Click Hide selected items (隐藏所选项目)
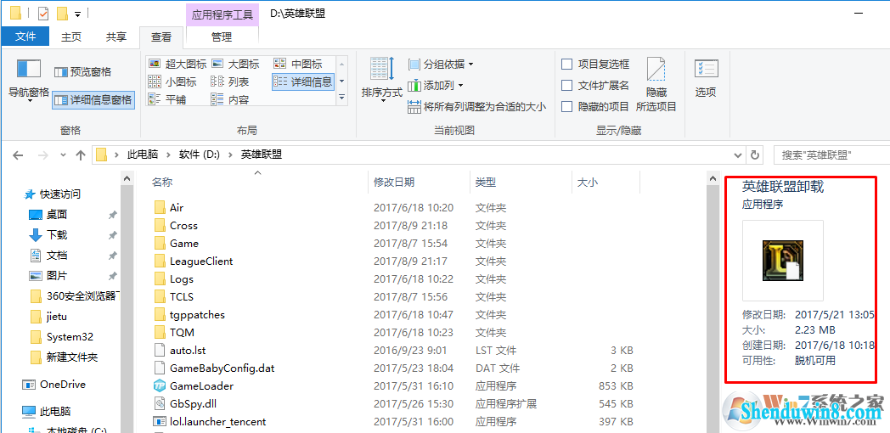 coord(656,84)
